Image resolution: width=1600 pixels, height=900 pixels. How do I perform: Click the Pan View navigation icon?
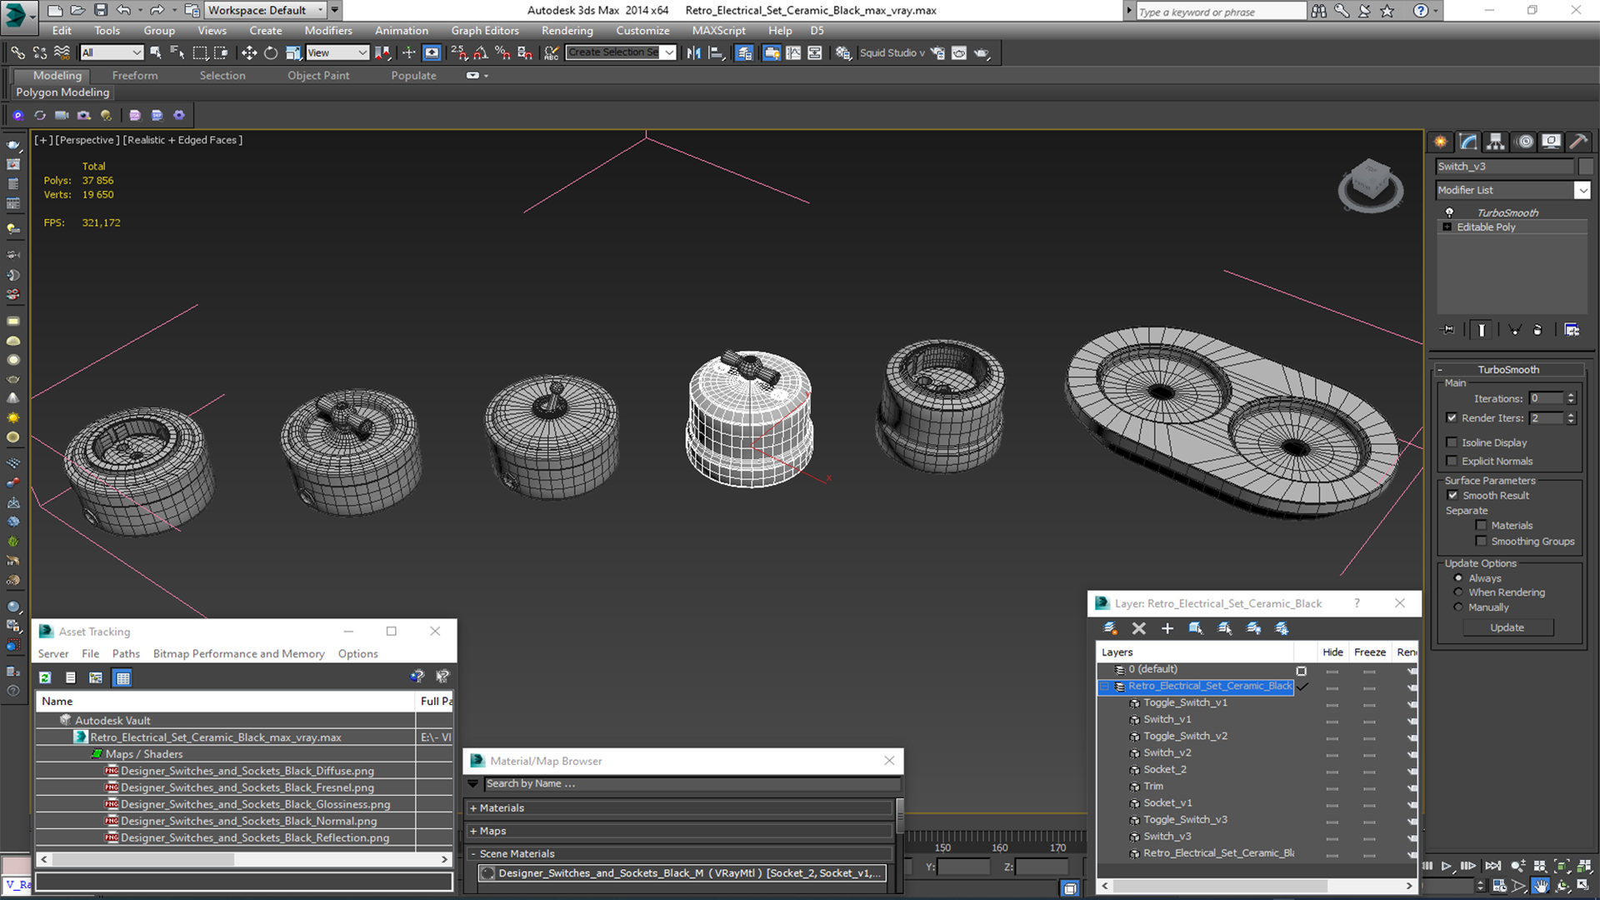(1541, 886)
